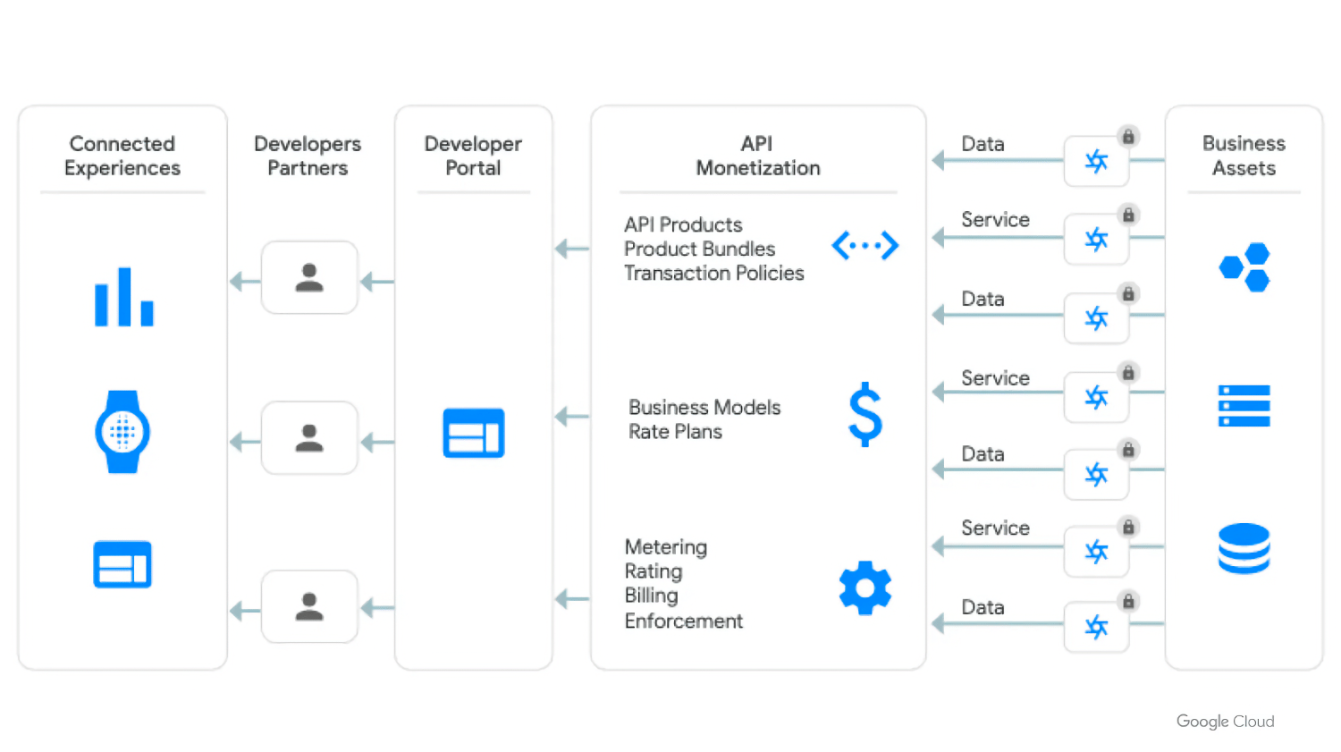1341x752 pixels.
Task: Click the Transaction Policies text
Action: pyautogui.click(x=713, y=273)
